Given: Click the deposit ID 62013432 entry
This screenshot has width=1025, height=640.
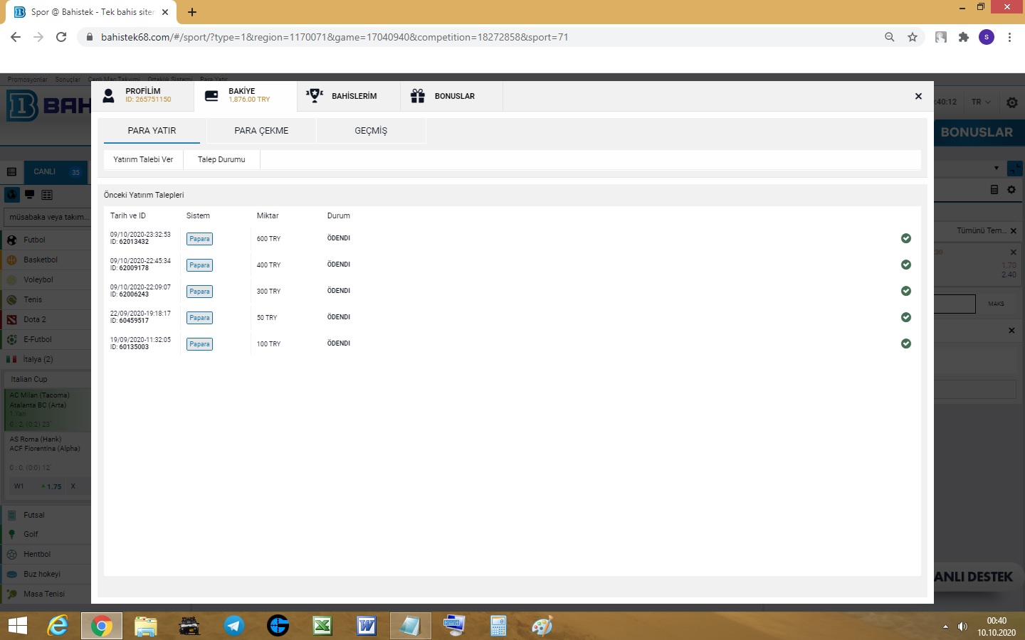Looking at the screenshot, I should tap(130, 242).
